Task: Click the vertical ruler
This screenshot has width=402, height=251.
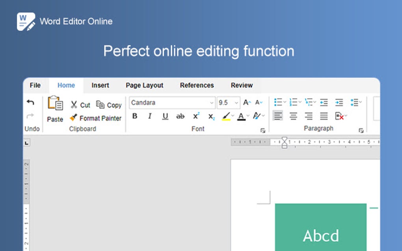Action: (x=26, y=205)
